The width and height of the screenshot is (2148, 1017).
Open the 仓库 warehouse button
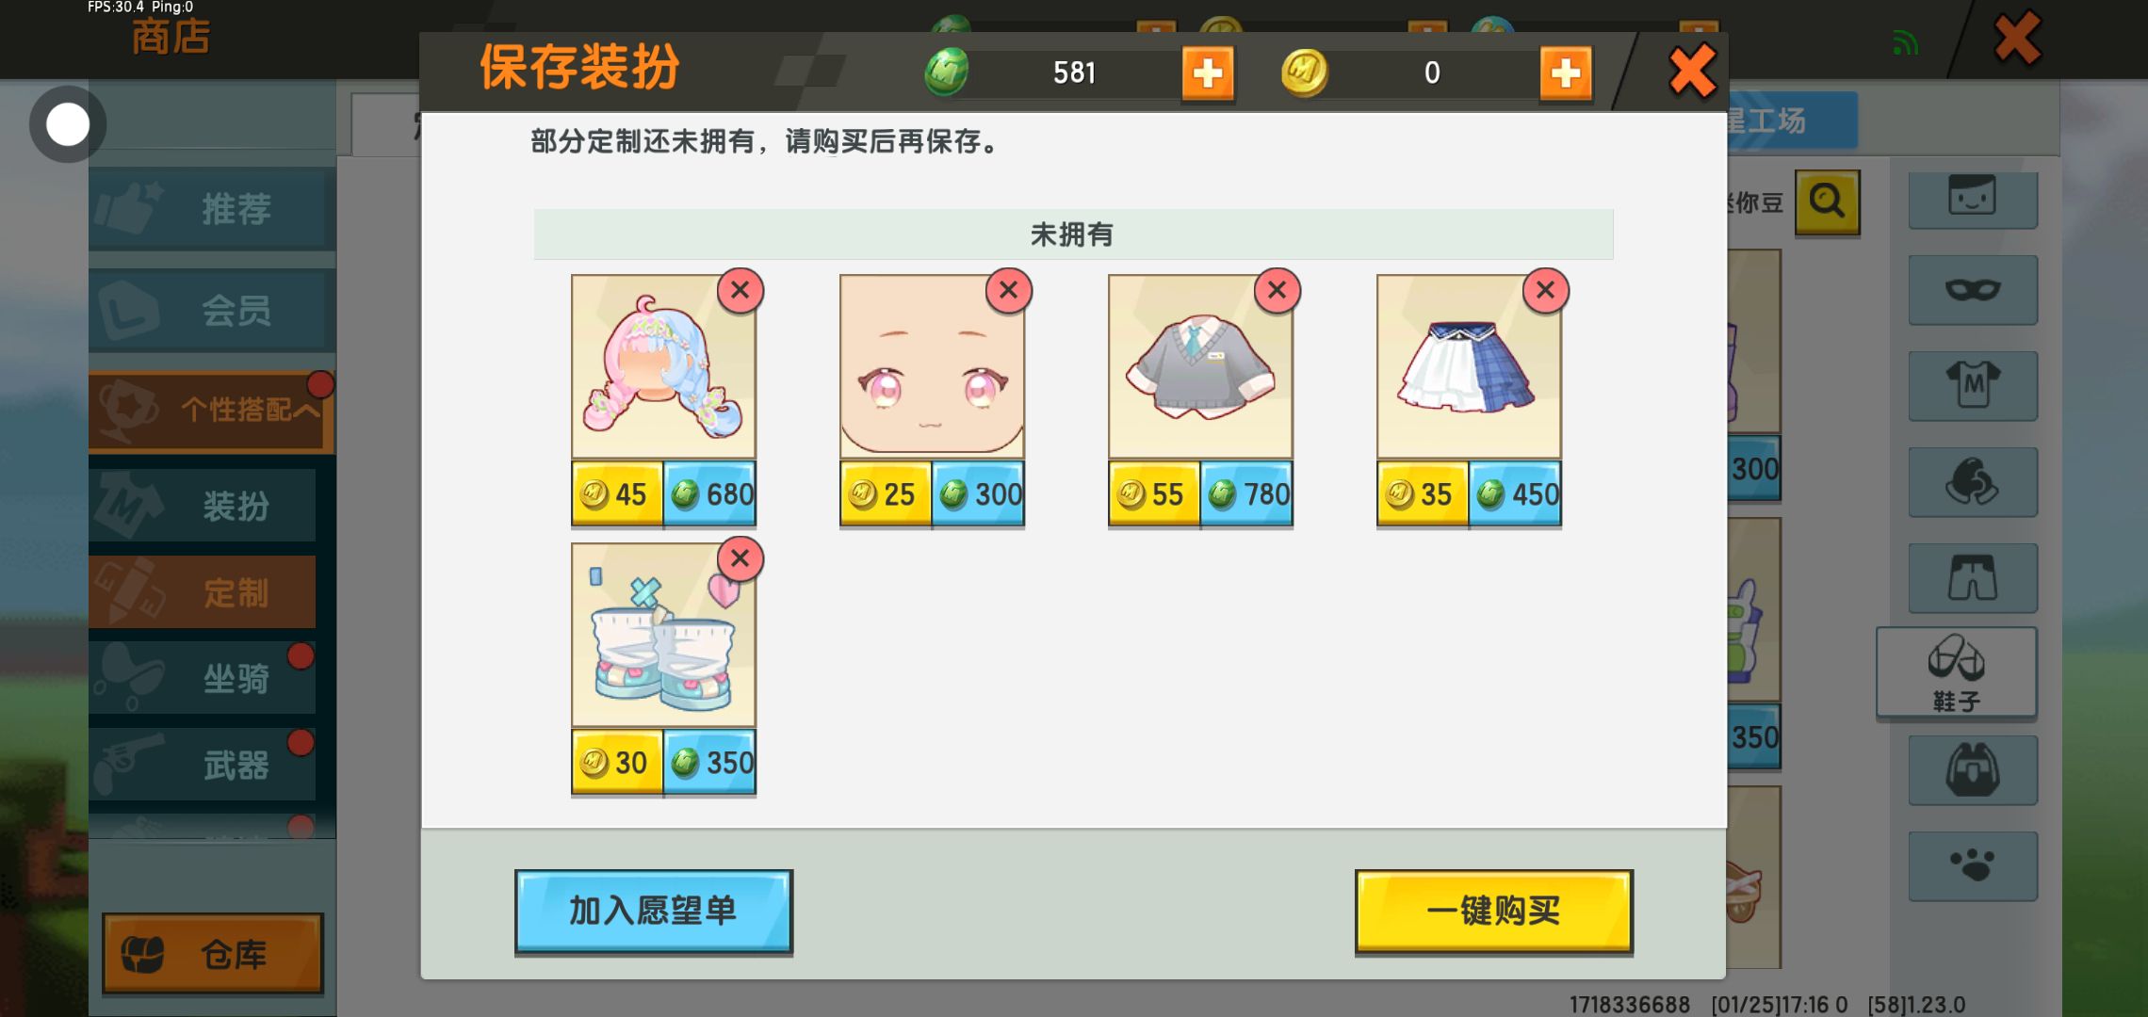[213, 954]
